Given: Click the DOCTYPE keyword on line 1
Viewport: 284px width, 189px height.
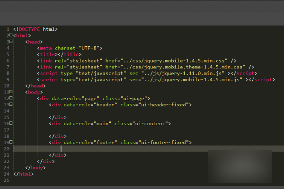Looking at the screenshot, I should click(29, 29).
